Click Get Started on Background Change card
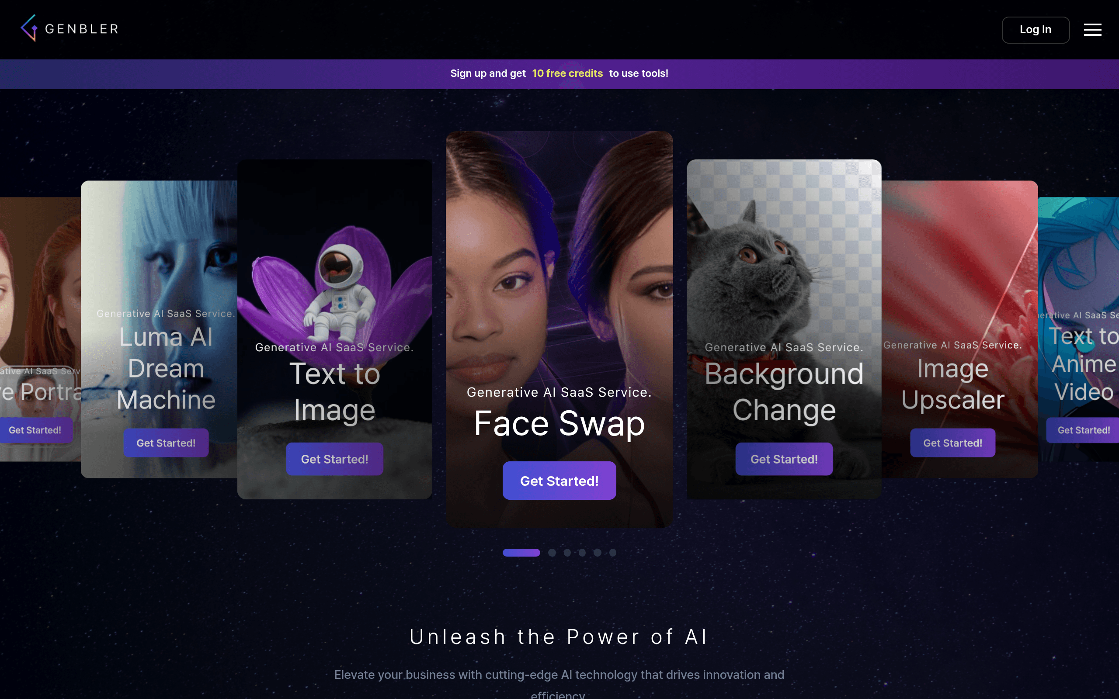Screen dimensions: 1119x699 [x=784, y=459]
